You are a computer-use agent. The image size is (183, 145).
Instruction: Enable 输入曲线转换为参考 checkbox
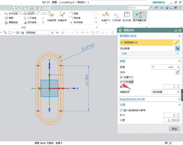tap(121, 110)
